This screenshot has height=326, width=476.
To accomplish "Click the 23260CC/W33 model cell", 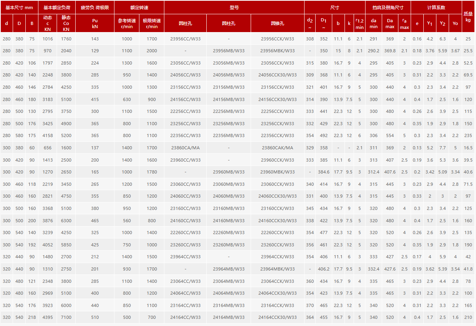I will pos(185,245).
